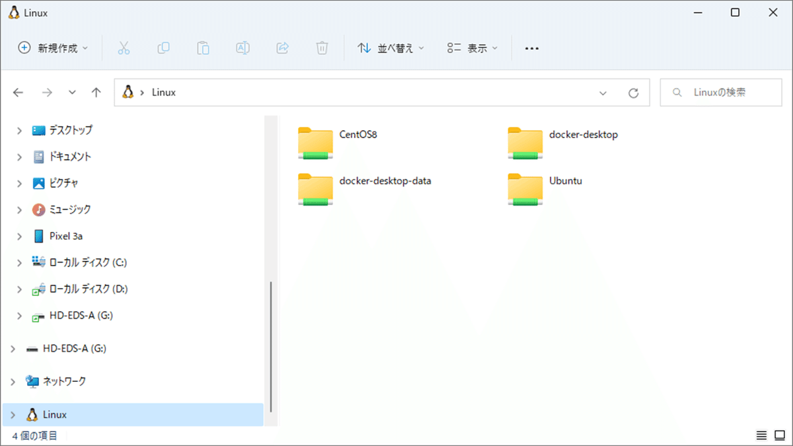Click the Paste clipboard icon
793x446 pixels.
[203, 48]
